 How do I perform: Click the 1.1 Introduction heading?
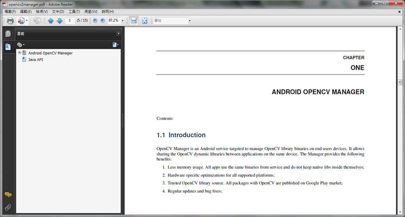point(181,135)
